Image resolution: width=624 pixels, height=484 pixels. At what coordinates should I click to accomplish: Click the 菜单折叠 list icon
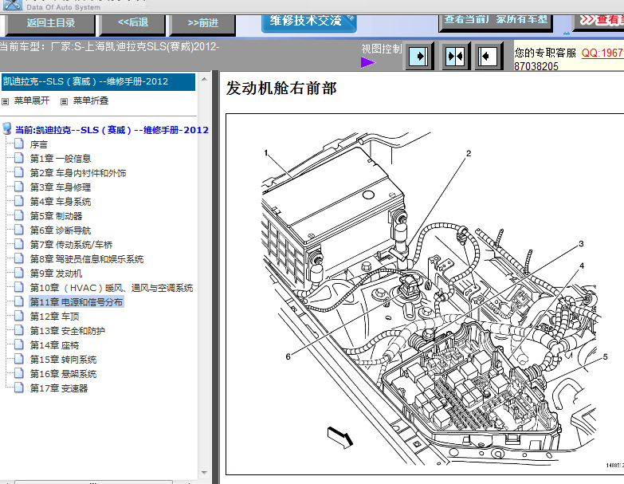64,101
